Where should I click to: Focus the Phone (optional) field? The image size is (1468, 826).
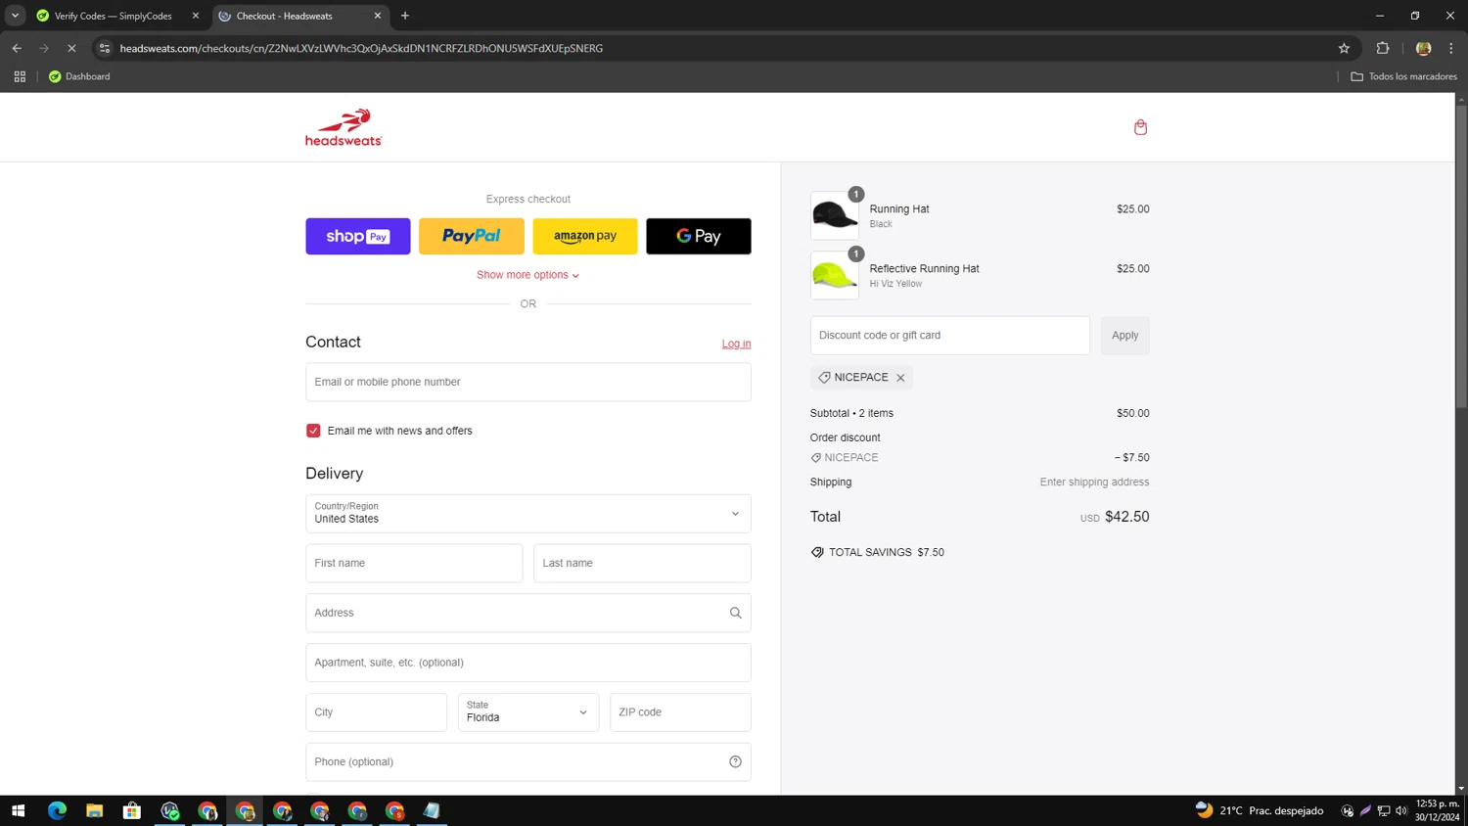[528, 761]
